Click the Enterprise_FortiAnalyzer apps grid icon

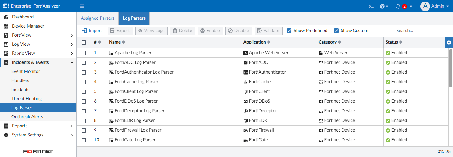click(x=6, y=6)
